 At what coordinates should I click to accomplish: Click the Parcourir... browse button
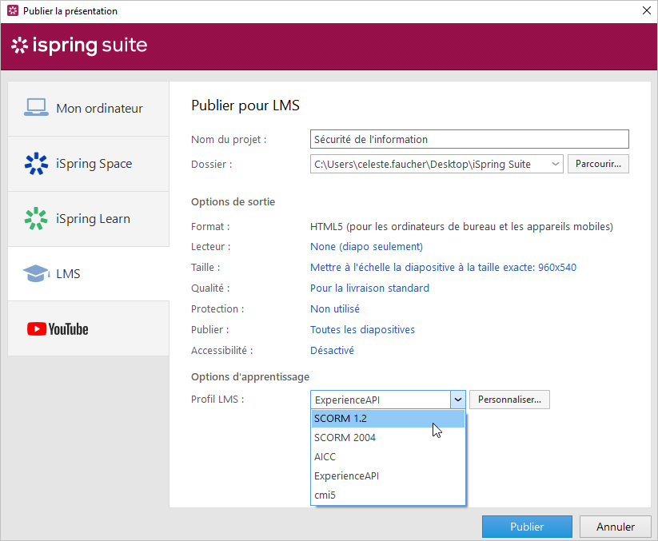coord(598,164)
